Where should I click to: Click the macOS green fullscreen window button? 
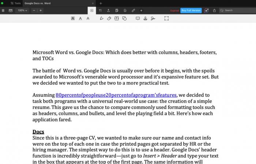tap(2, 3)
